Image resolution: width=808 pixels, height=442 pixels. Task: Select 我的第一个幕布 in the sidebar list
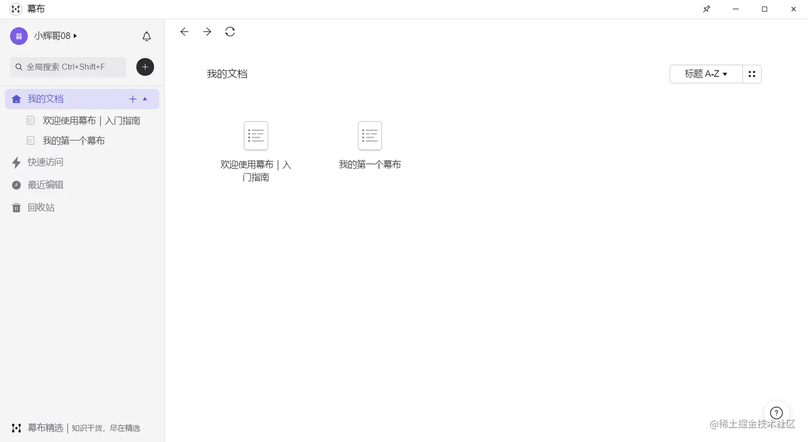tap(75, 140)
